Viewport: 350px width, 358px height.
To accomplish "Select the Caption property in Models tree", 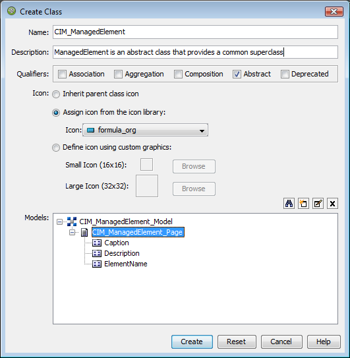I will (x=117, y=243).
